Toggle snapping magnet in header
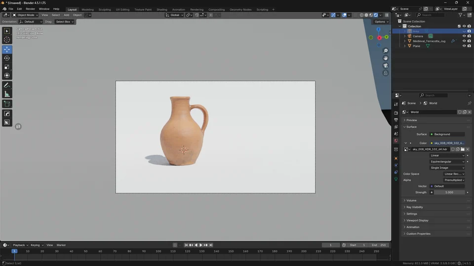The image size is (474, 266). [197, 15]
